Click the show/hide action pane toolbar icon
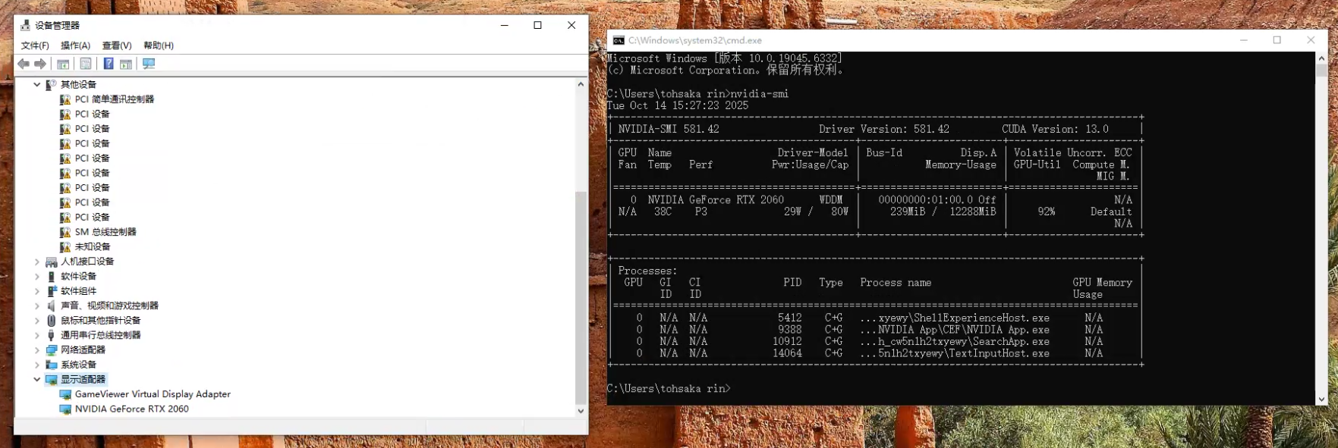This screenshot has height=448, width=1338. pyautogui.click(x=126, y=64)
